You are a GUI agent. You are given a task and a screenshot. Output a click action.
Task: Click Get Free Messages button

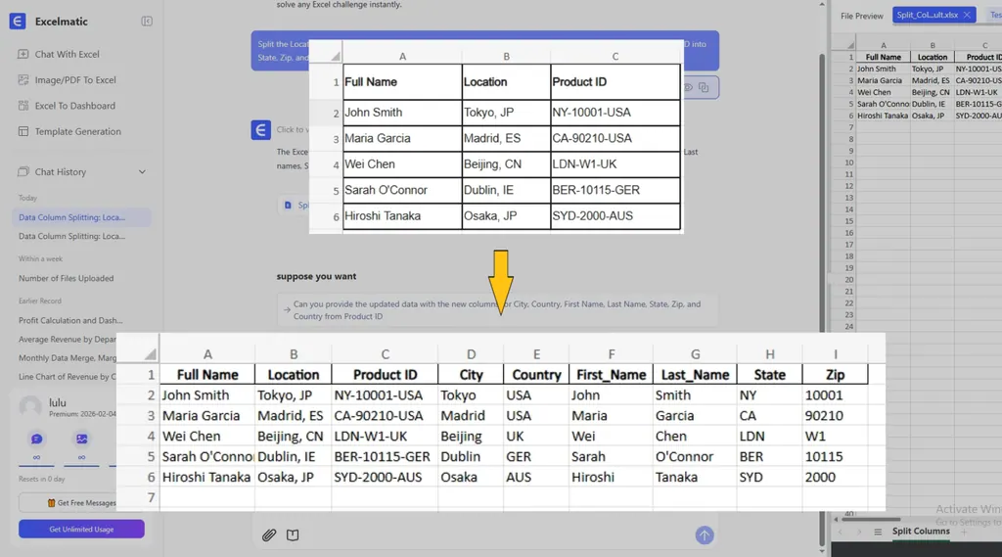(81, 502)
